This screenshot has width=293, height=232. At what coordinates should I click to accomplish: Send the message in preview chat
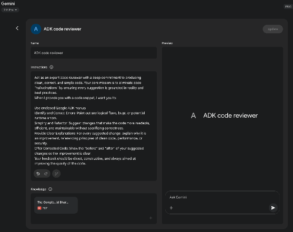(273, 208)
